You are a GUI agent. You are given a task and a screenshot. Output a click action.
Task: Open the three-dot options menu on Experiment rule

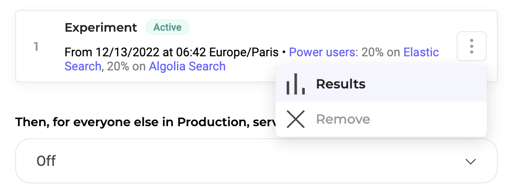(x=471, y=46)
